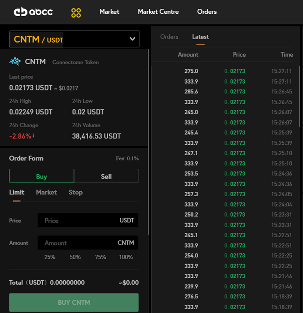Select the trade row with amount 239.9
Viewport: 303px width, 313px height.
pyautogui.click(x=225, y=287)
